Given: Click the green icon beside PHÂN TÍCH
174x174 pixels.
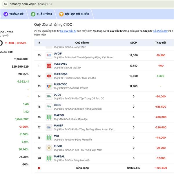Looking at the screenshot, I should (33, 14).
